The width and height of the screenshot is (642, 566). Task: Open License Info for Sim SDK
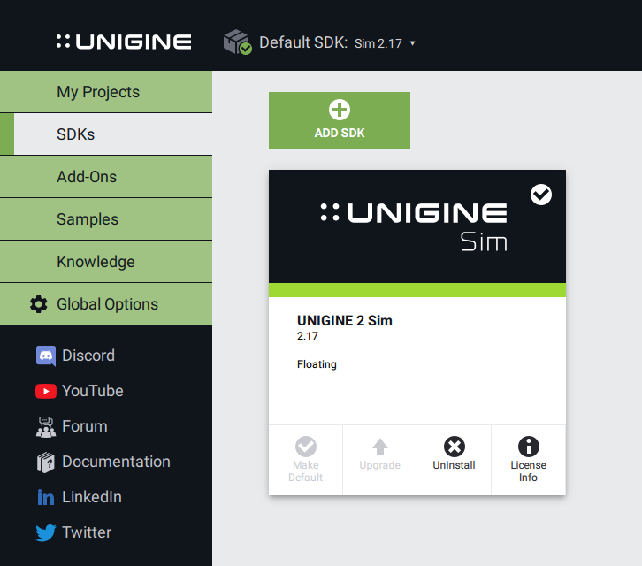(x=528, y=458)
